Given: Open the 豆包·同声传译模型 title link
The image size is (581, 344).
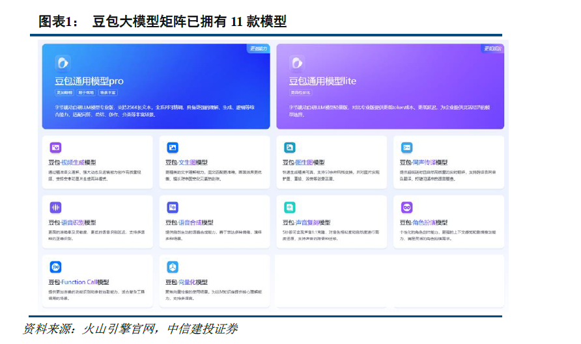Looking at the screenshot, I should pos(423,163).
